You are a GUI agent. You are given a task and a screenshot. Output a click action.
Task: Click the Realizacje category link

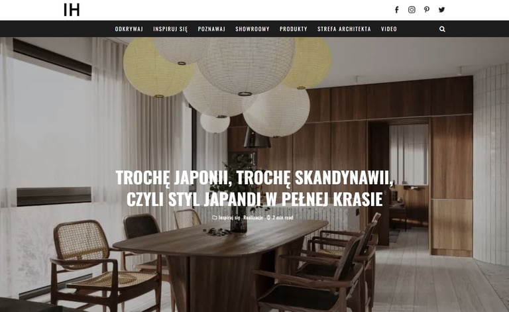point(253,218)
